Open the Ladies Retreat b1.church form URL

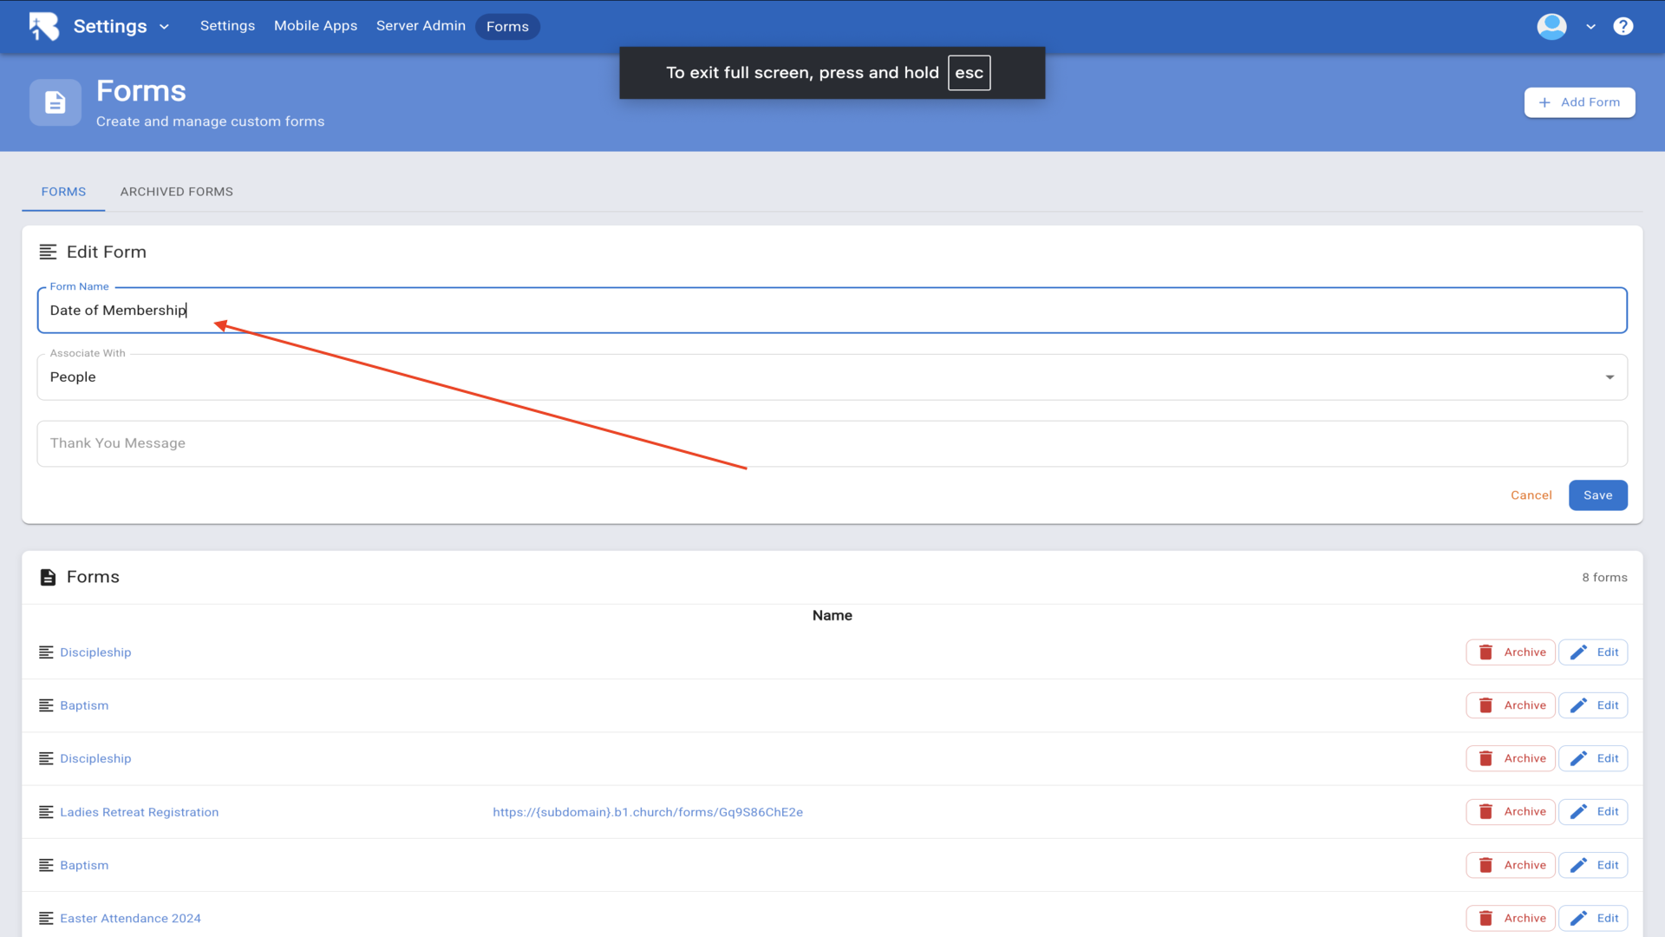pos(647,812)
